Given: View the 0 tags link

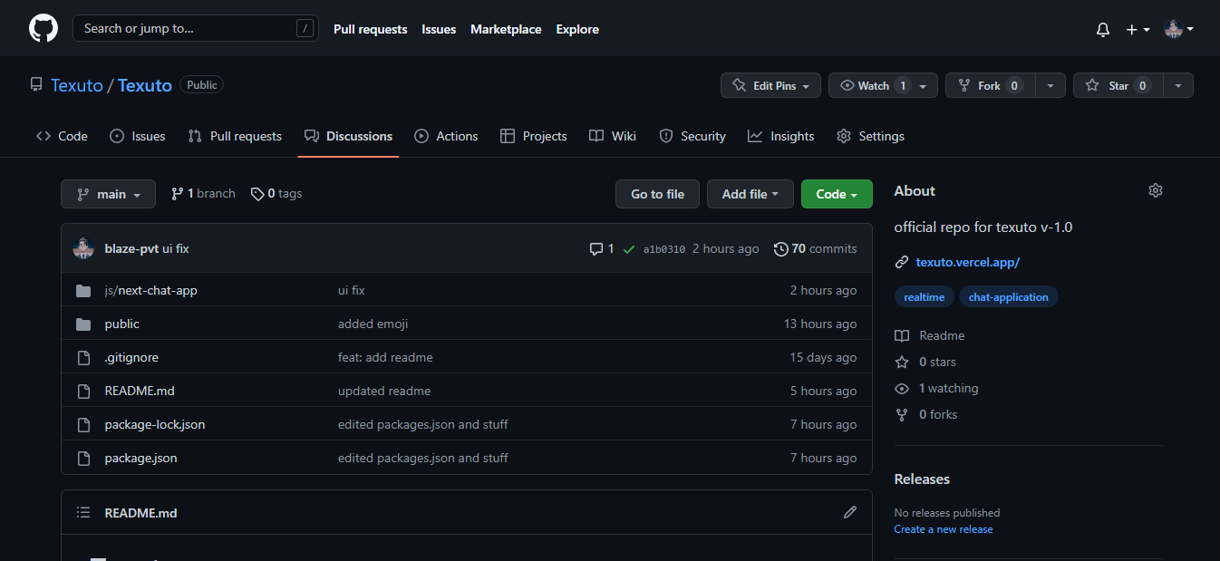Looking at the screenshot, I should 276,194.
